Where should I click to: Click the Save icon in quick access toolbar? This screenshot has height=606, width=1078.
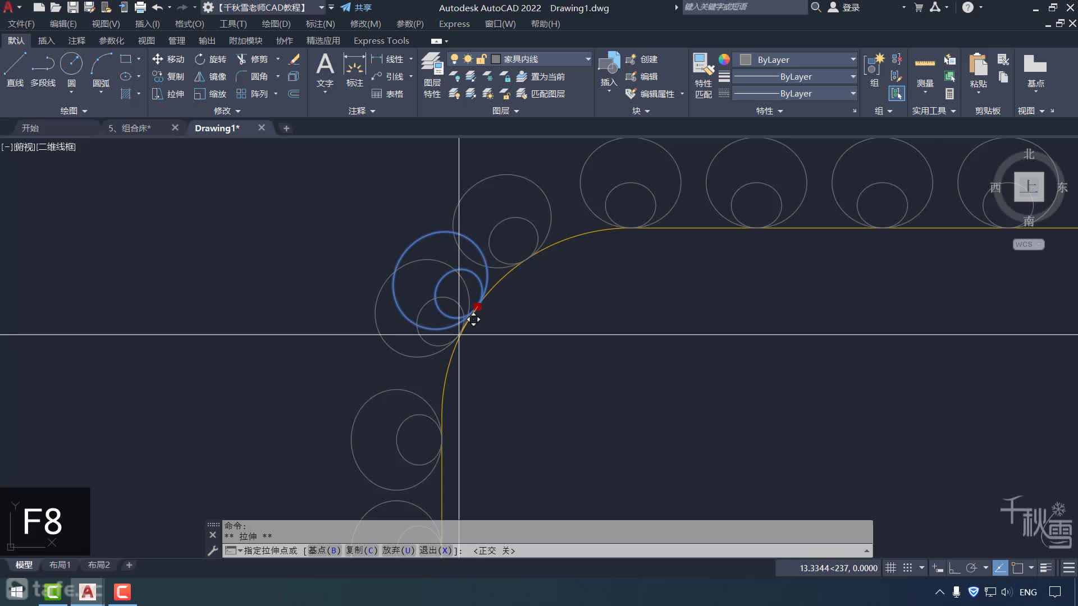coord(72,7)
